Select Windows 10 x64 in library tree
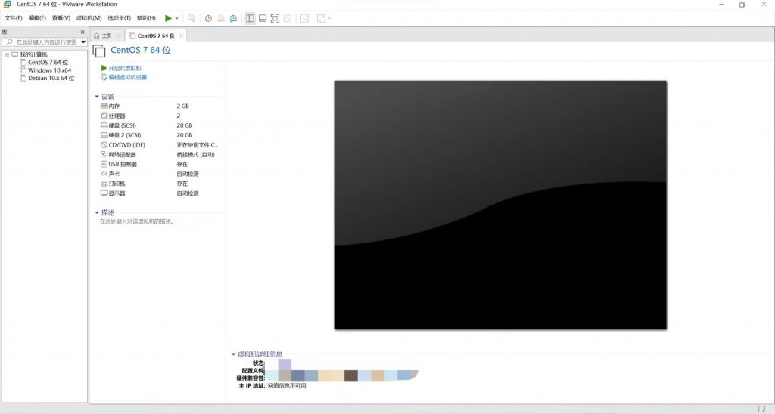The width and height of the screenshot is (775, 414). pos(49,70)
